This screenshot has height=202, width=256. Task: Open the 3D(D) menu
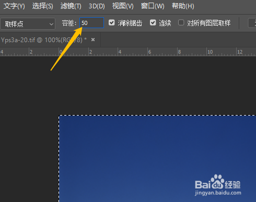pyautogui.click(x=97, y=6)
